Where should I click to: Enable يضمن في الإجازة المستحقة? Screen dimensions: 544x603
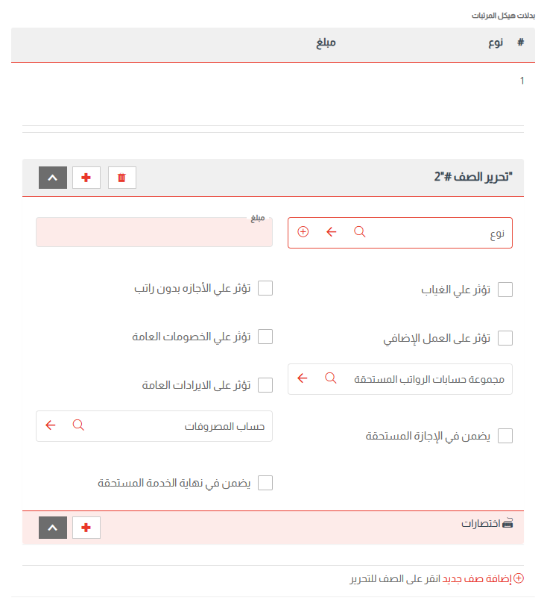pos(505,435)
